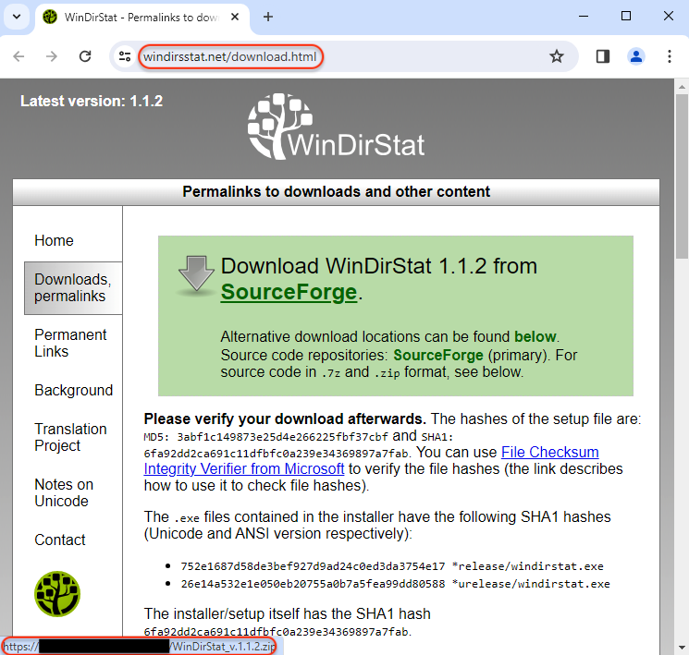Screen dimensions: 689x655
Task: Click the urelease/windirstat.exe hash line
Action: tap(395, 584)
